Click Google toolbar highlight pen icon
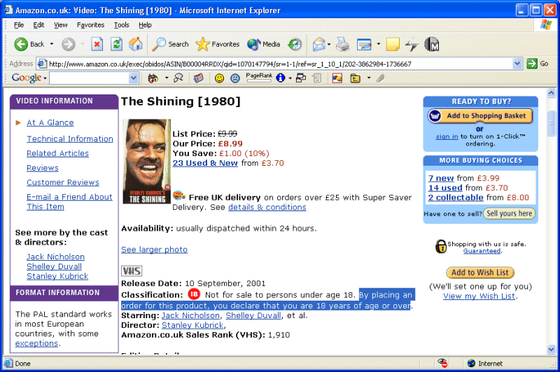560x372 pixels. click(380, 78)
